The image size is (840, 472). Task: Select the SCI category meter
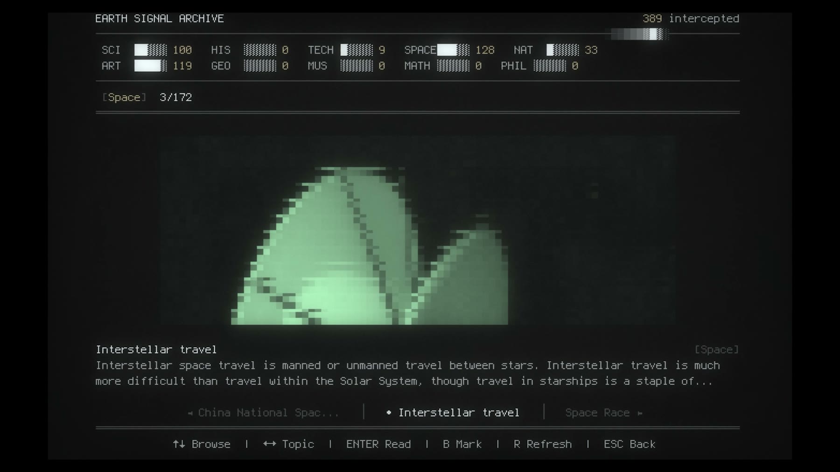(x=150, y=50)
